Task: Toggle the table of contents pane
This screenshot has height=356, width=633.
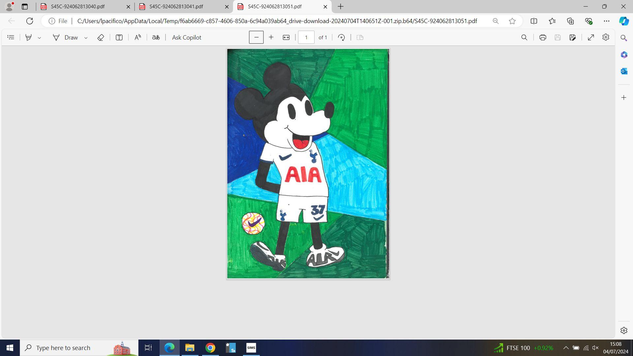Action: point(11,38)
